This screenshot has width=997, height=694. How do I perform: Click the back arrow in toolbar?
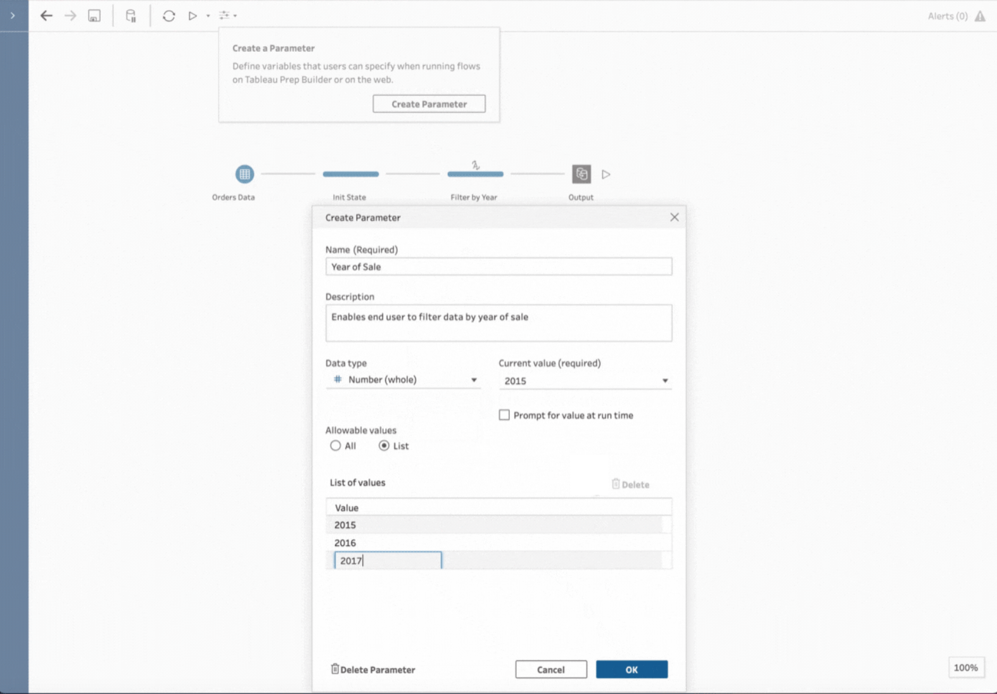(46, 16)
